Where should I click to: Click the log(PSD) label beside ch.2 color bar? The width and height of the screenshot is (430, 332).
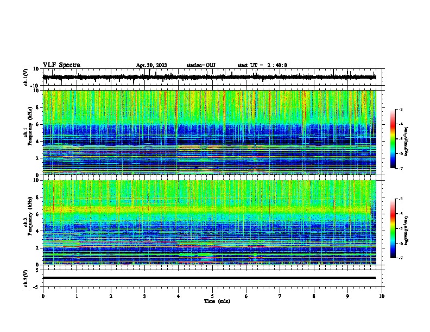407,231
